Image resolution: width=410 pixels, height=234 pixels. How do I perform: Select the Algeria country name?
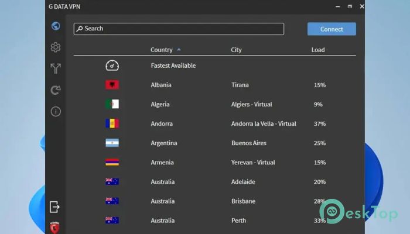(x=160, y=104)
